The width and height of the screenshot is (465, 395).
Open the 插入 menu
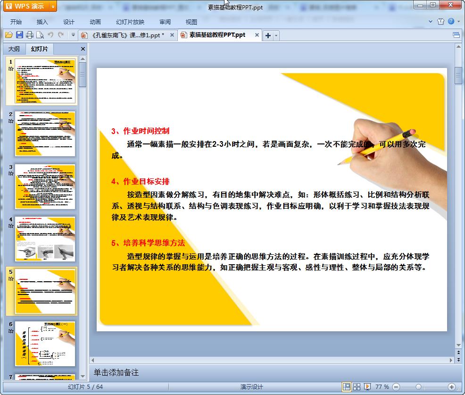point(42,22)
